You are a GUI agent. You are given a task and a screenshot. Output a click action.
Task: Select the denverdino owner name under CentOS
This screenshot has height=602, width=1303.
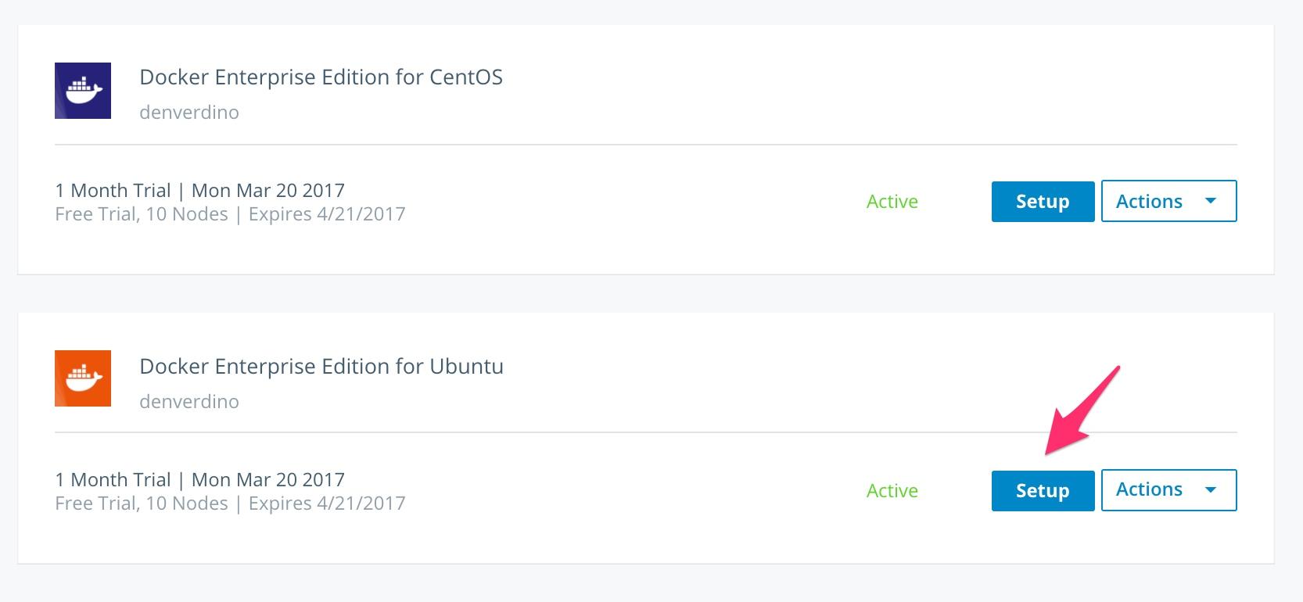click(x=189, y=112)
